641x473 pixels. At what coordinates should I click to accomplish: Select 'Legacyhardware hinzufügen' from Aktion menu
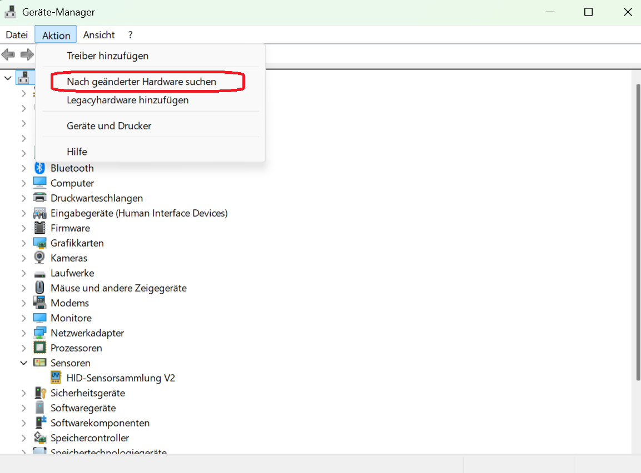(127, 100)
